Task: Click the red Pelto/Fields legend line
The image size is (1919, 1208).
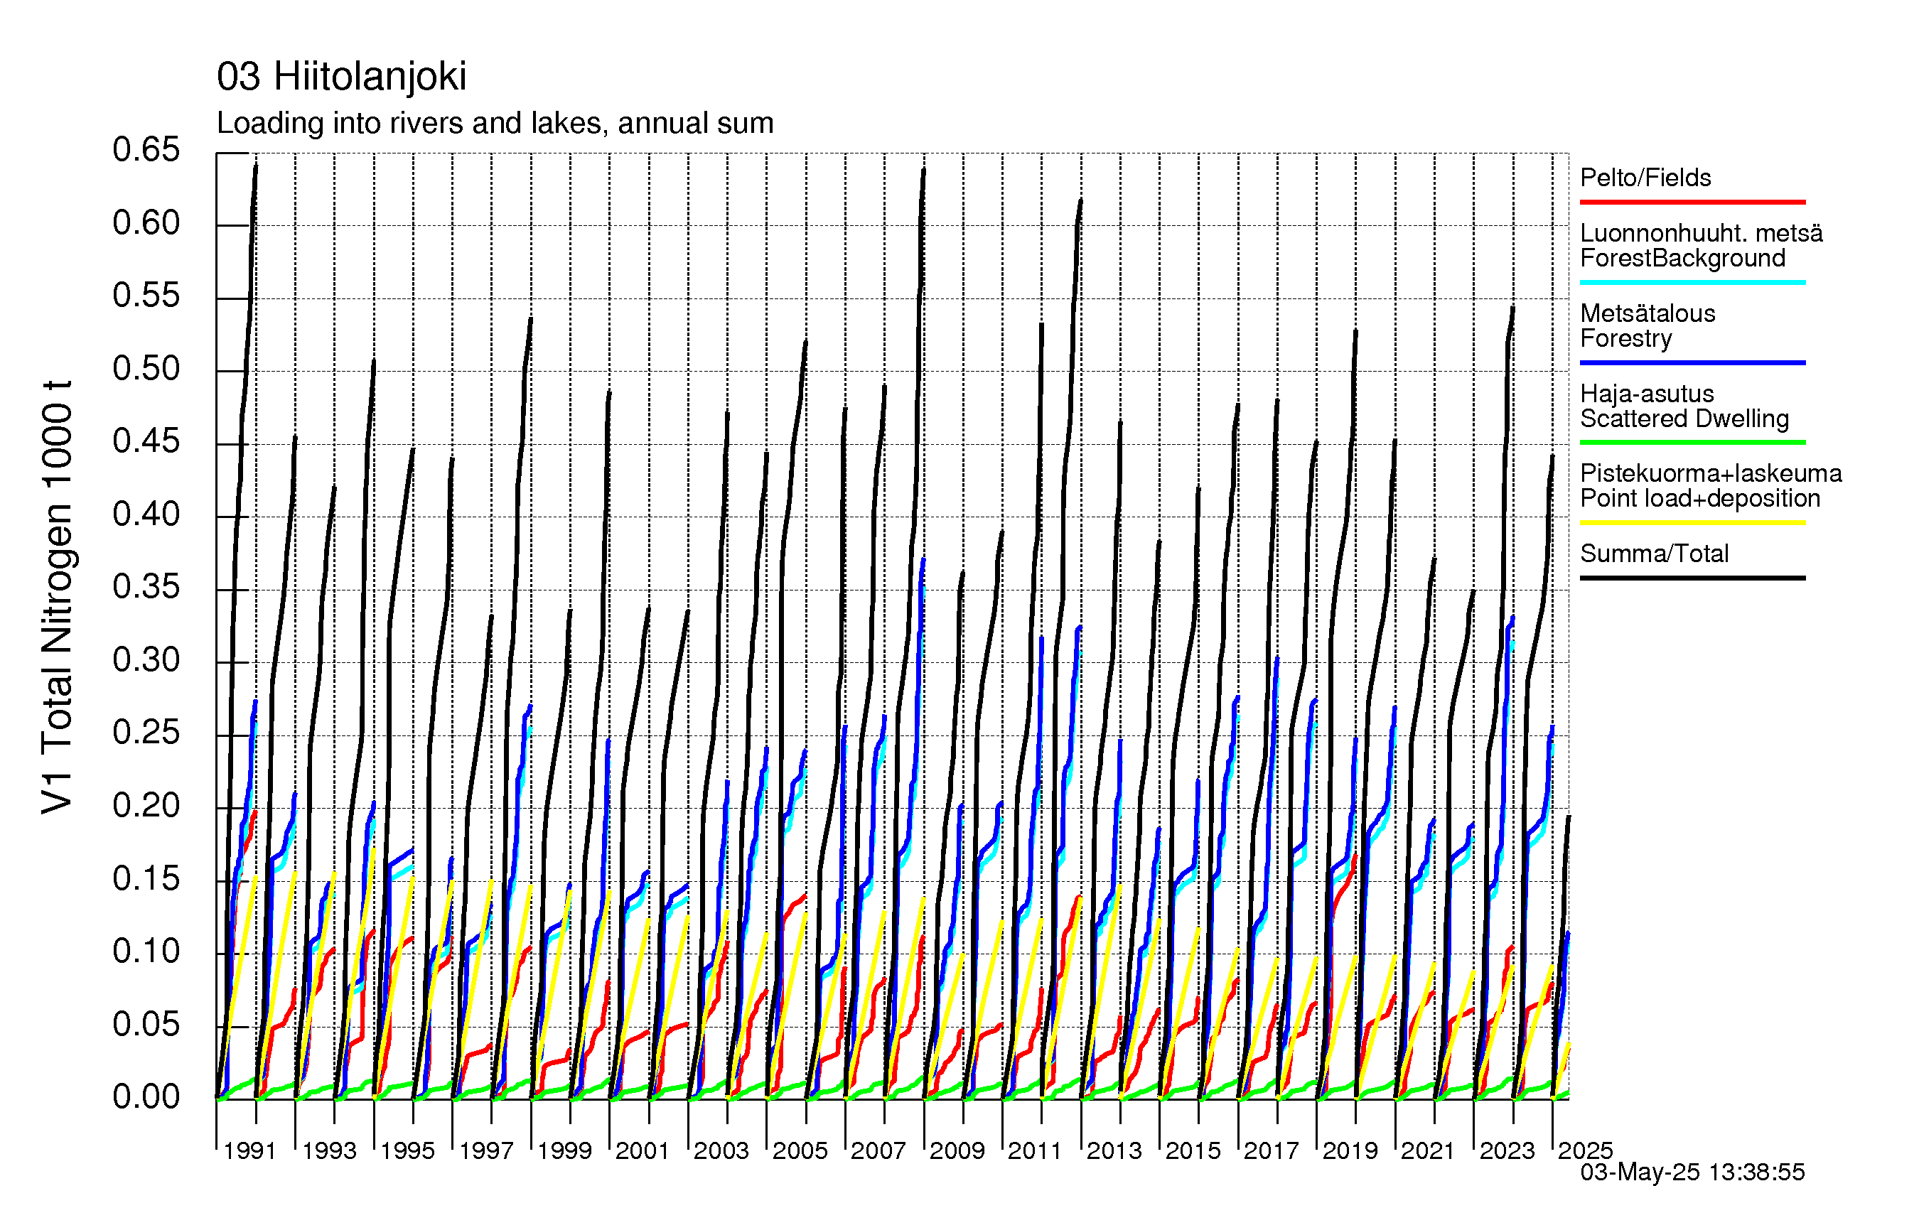Action: (1692, 203)
